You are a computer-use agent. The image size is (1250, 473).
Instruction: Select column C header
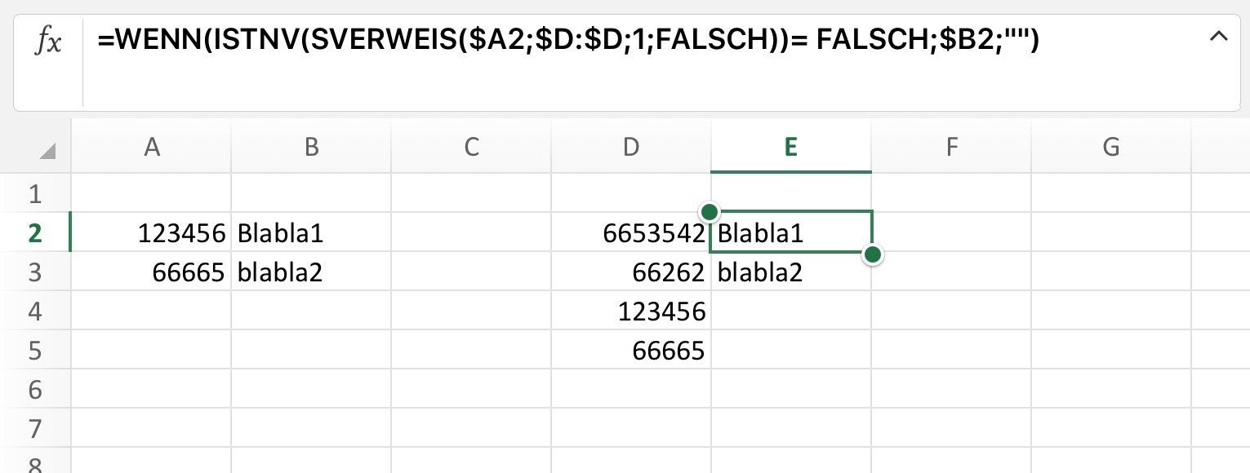point(471,147)
